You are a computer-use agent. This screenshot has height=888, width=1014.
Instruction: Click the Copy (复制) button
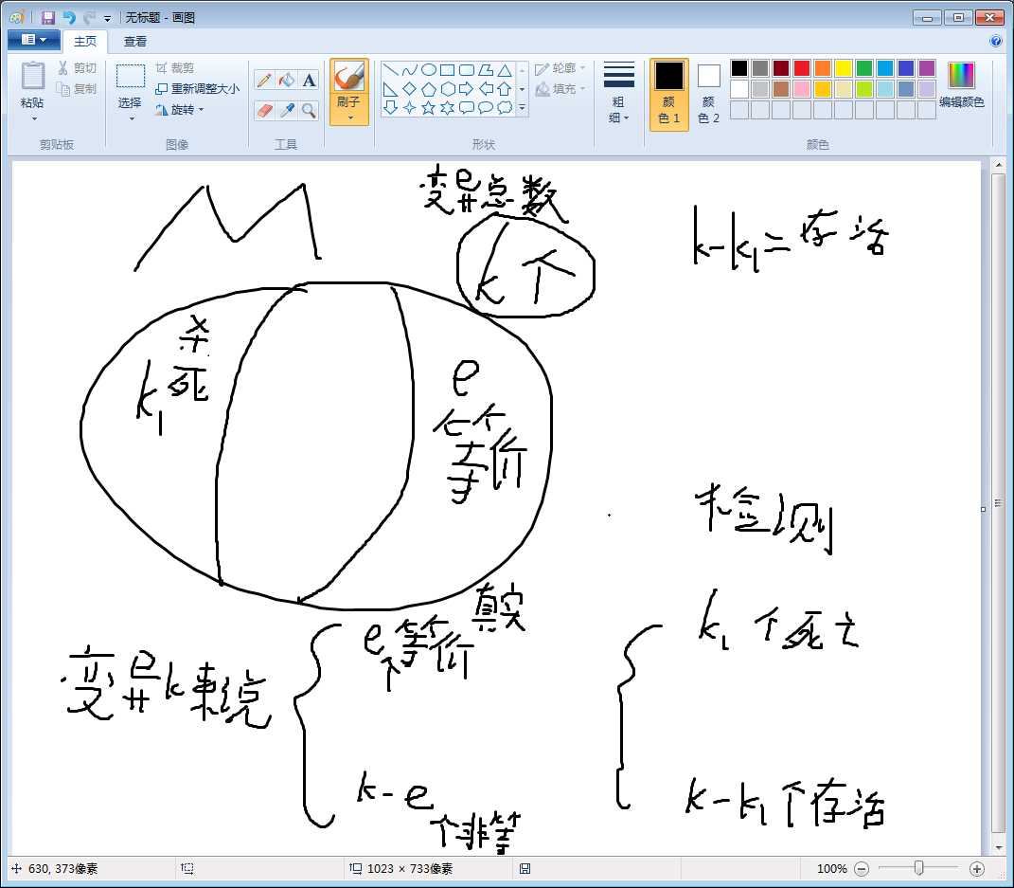pos(77,88)
